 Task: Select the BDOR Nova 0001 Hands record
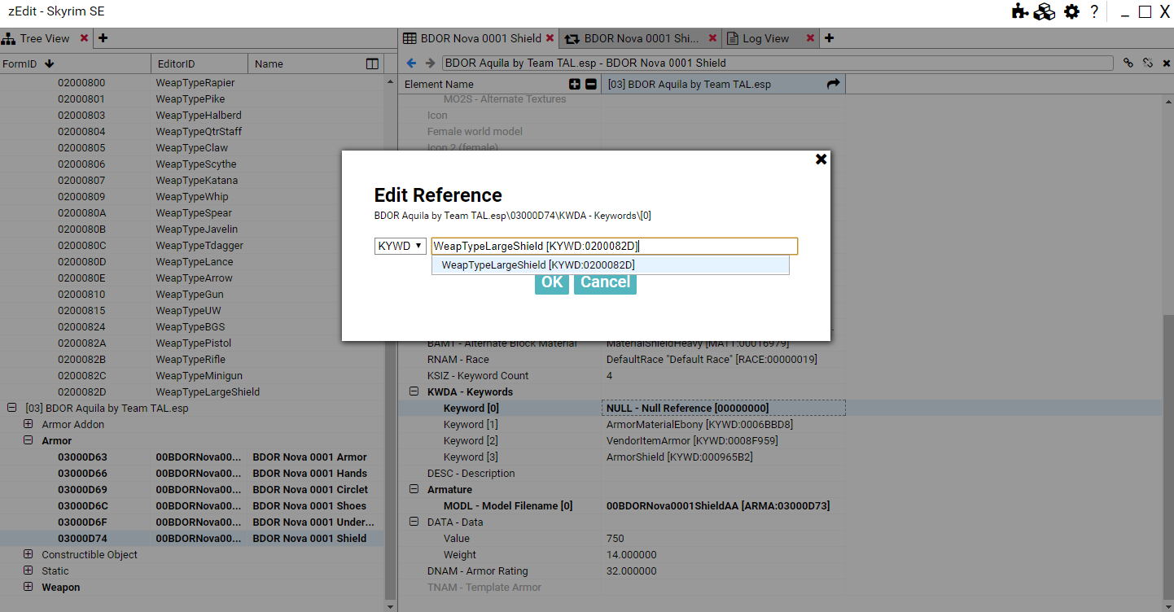[x=192, y=473]
